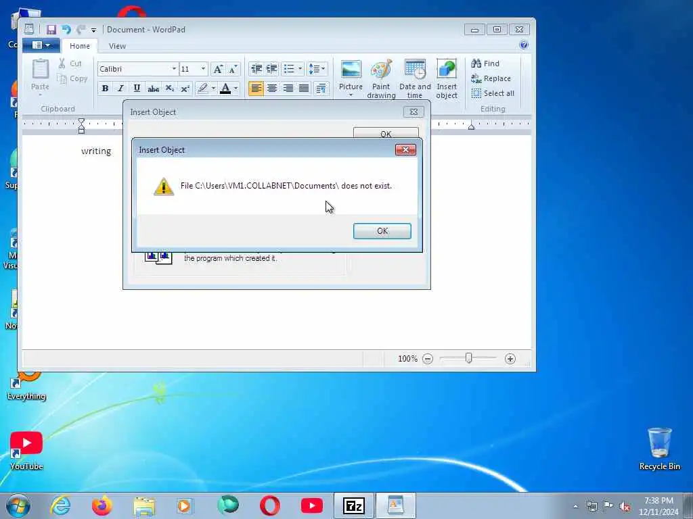Select Align text left
The width and height of the screenshot is (693, 519).
(x=256, y=89)
